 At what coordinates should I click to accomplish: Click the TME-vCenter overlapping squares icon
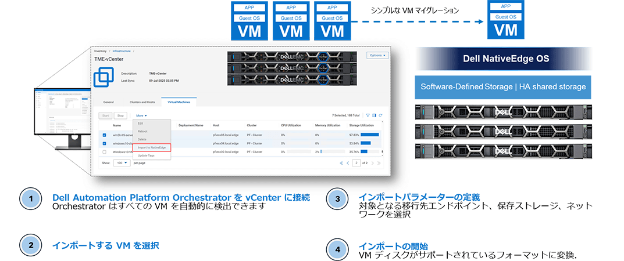point(105,77)
